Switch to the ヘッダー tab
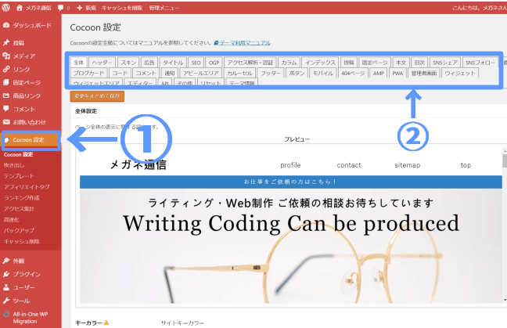Screen dimensions: 507x328 [102, 63]
